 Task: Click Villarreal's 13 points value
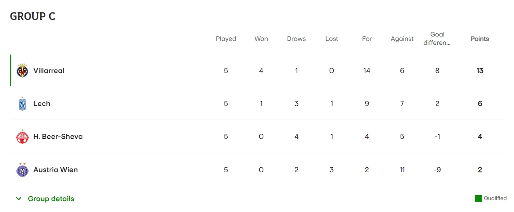[480, 71]
